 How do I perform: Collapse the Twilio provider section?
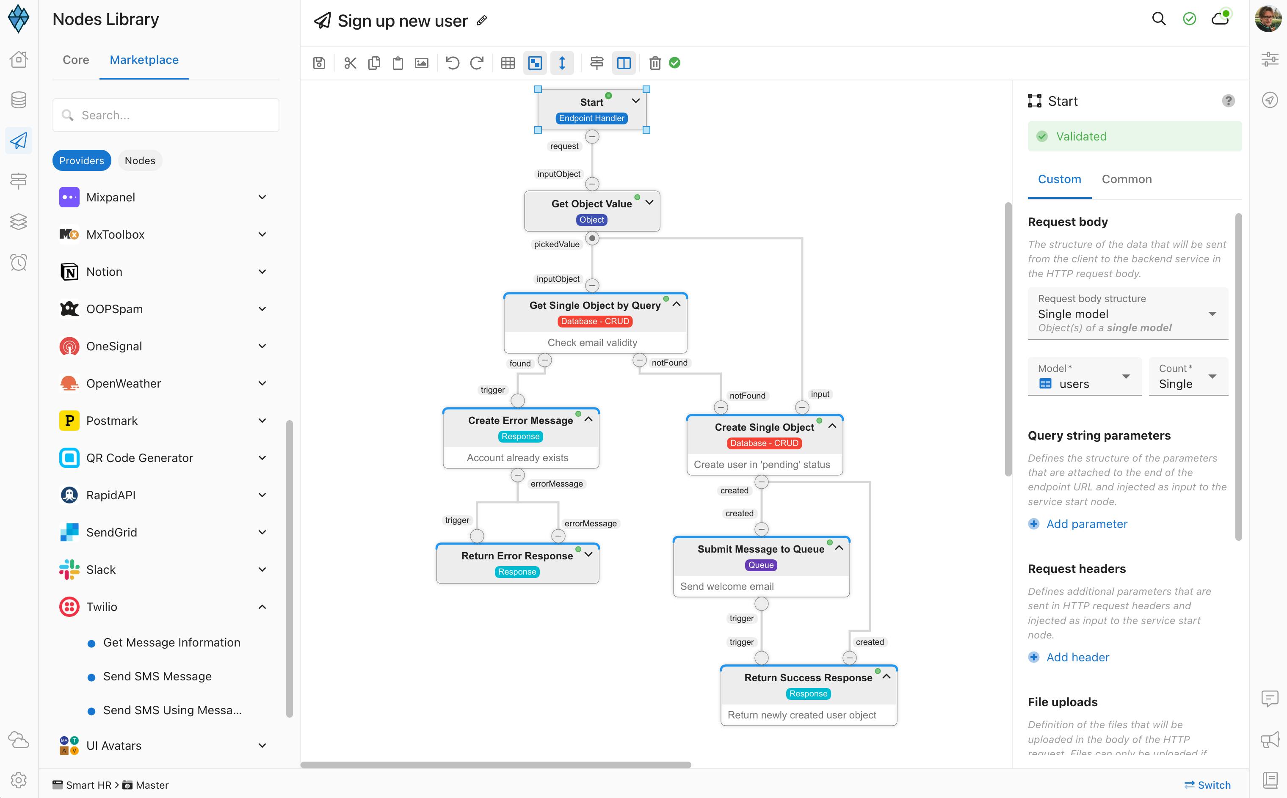point(262,607)
